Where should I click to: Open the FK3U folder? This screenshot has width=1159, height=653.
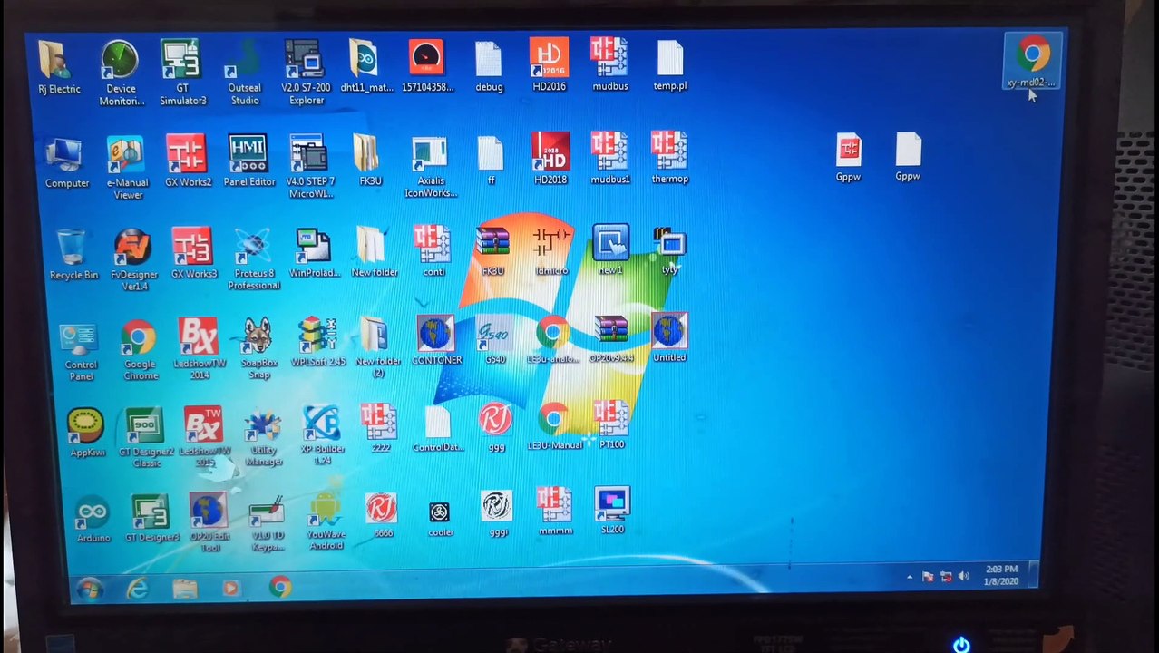369,161
